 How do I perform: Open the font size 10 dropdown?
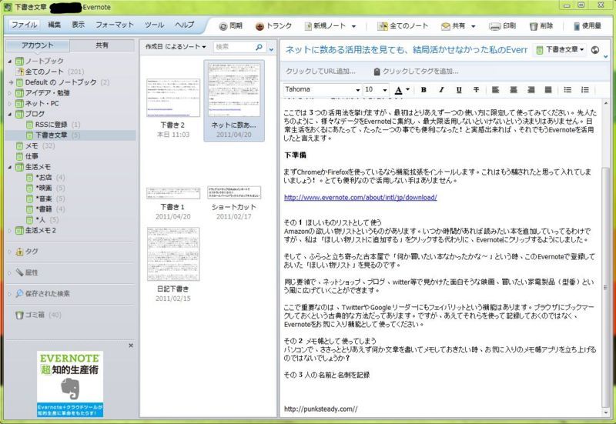tap(384, 90)
